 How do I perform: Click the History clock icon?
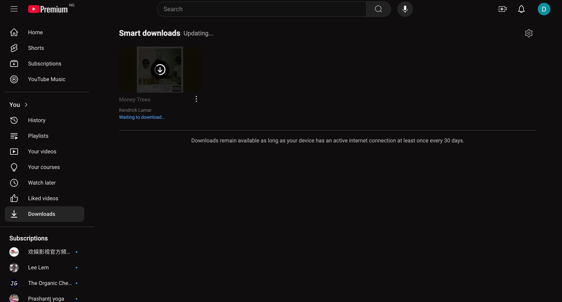point(14,120)
